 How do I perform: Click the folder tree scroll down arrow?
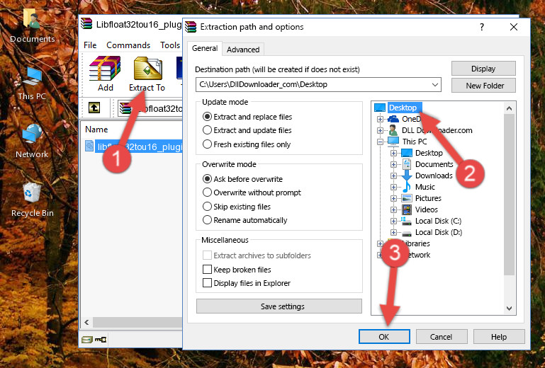tap(509, 309)
